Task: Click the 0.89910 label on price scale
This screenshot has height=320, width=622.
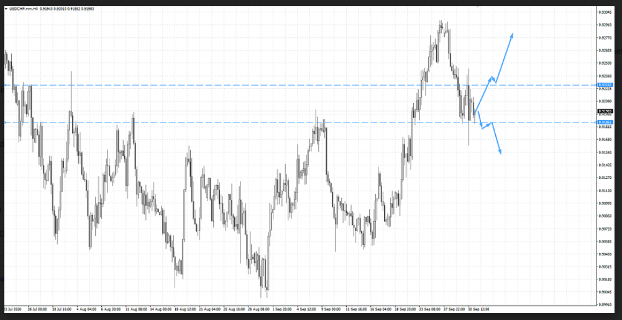Action: click(605, 305)
